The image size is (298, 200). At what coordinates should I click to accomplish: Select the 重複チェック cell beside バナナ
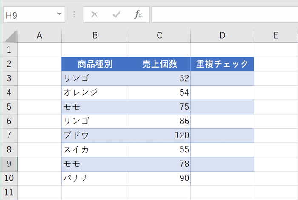pos(222,178)
